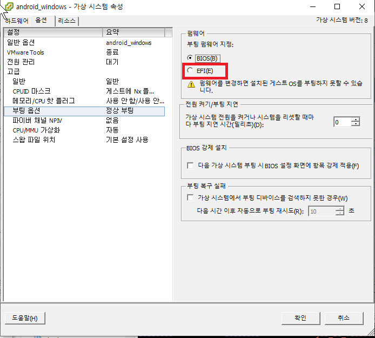
Task: Click the 기본 설정 사용 summary value
Action: click(x=127, y=140)
